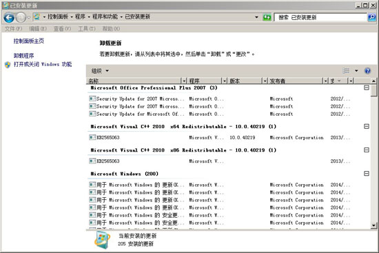The height and width of the screenshot is (253, 379).
Task: Open the 版本 column filter dropdown
Action: (x=265, y=81)
